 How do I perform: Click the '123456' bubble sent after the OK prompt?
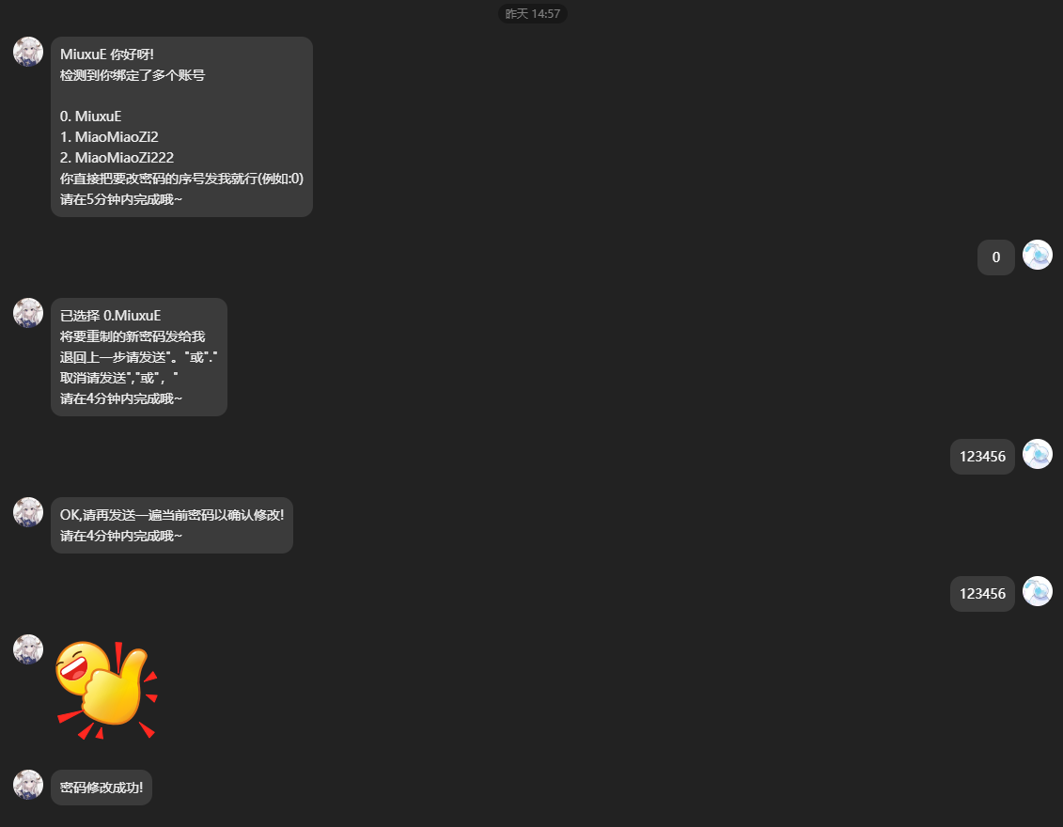982,594
